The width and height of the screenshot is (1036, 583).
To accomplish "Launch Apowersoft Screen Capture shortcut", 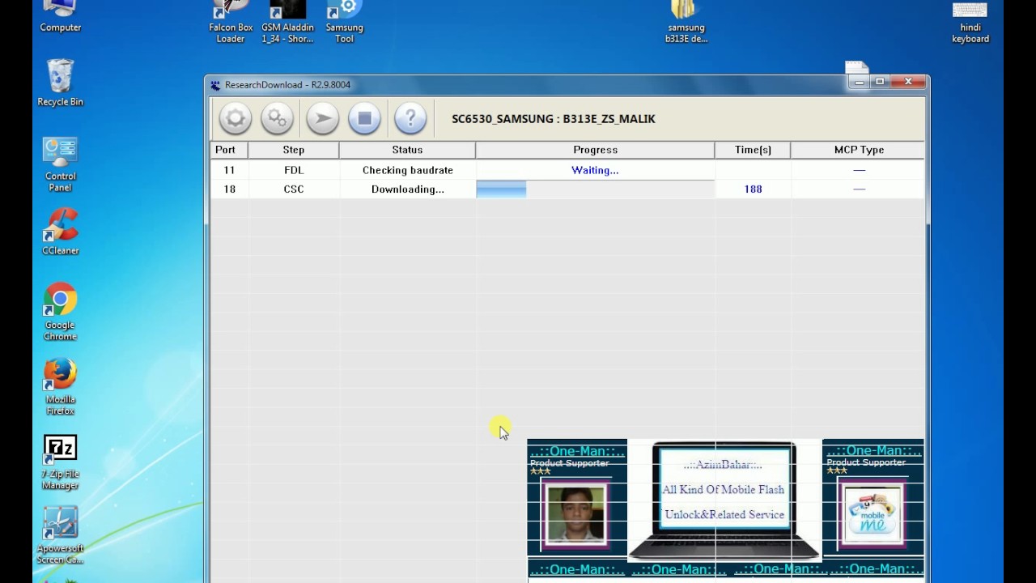I will (x=61, y=535).
